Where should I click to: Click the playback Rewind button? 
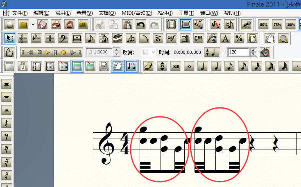coord(30,52)
